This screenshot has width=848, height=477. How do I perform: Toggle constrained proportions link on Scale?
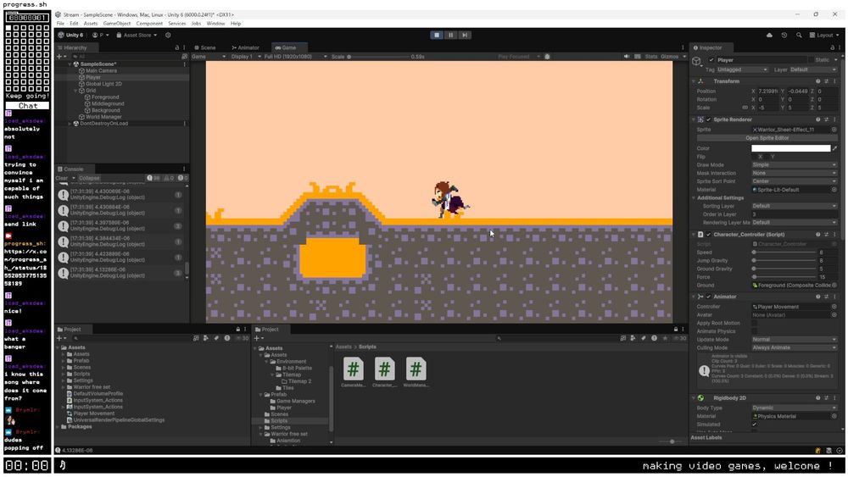click(x=745, y=108)
